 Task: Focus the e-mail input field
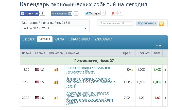116,23
